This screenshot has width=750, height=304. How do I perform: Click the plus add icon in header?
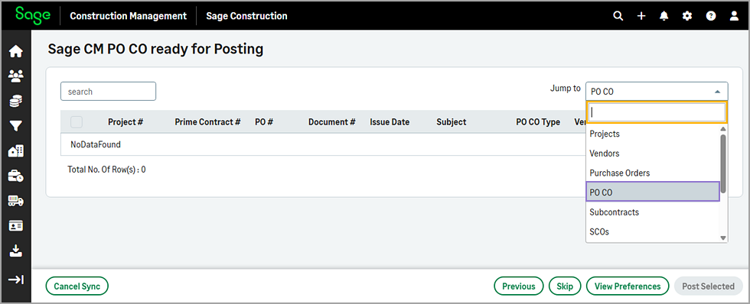tap(641, 16)
